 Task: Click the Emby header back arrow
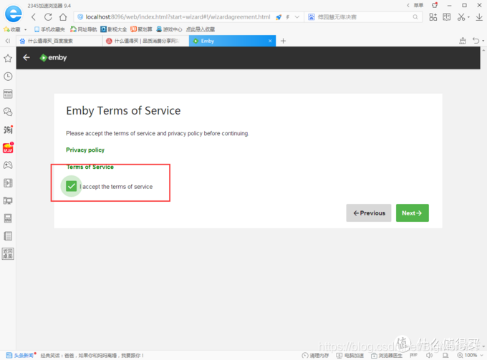pos(26,57)
